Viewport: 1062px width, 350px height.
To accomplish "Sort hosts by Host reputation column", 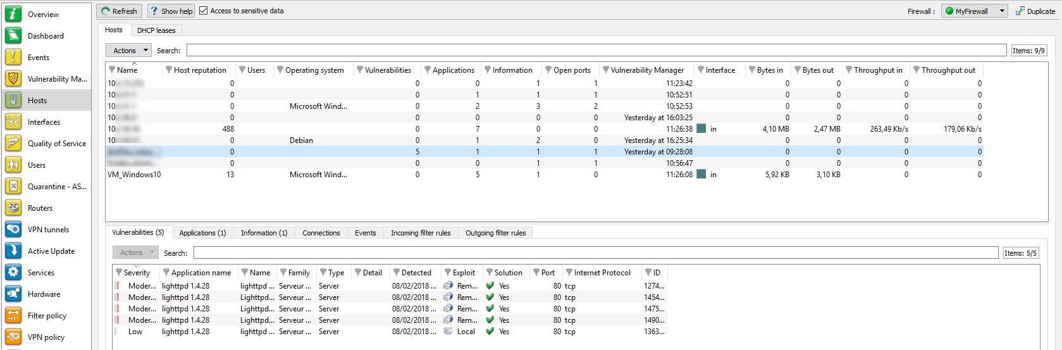I will coord(200,70).
